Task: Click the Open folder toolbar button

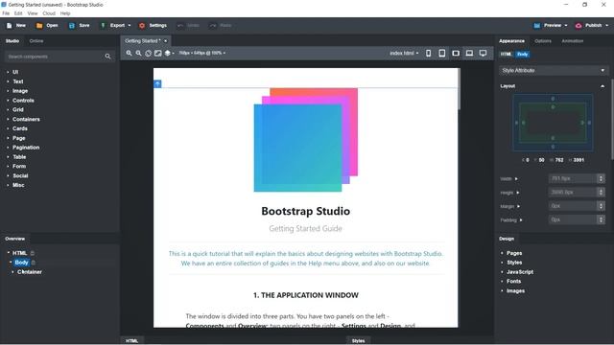Action: (47, 26)
